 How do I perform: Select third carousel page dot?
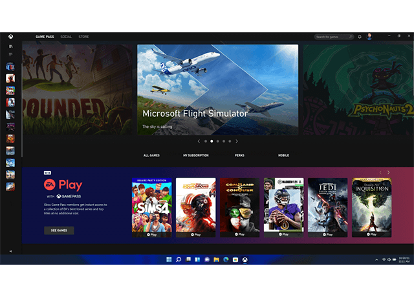tap(218, 141)
